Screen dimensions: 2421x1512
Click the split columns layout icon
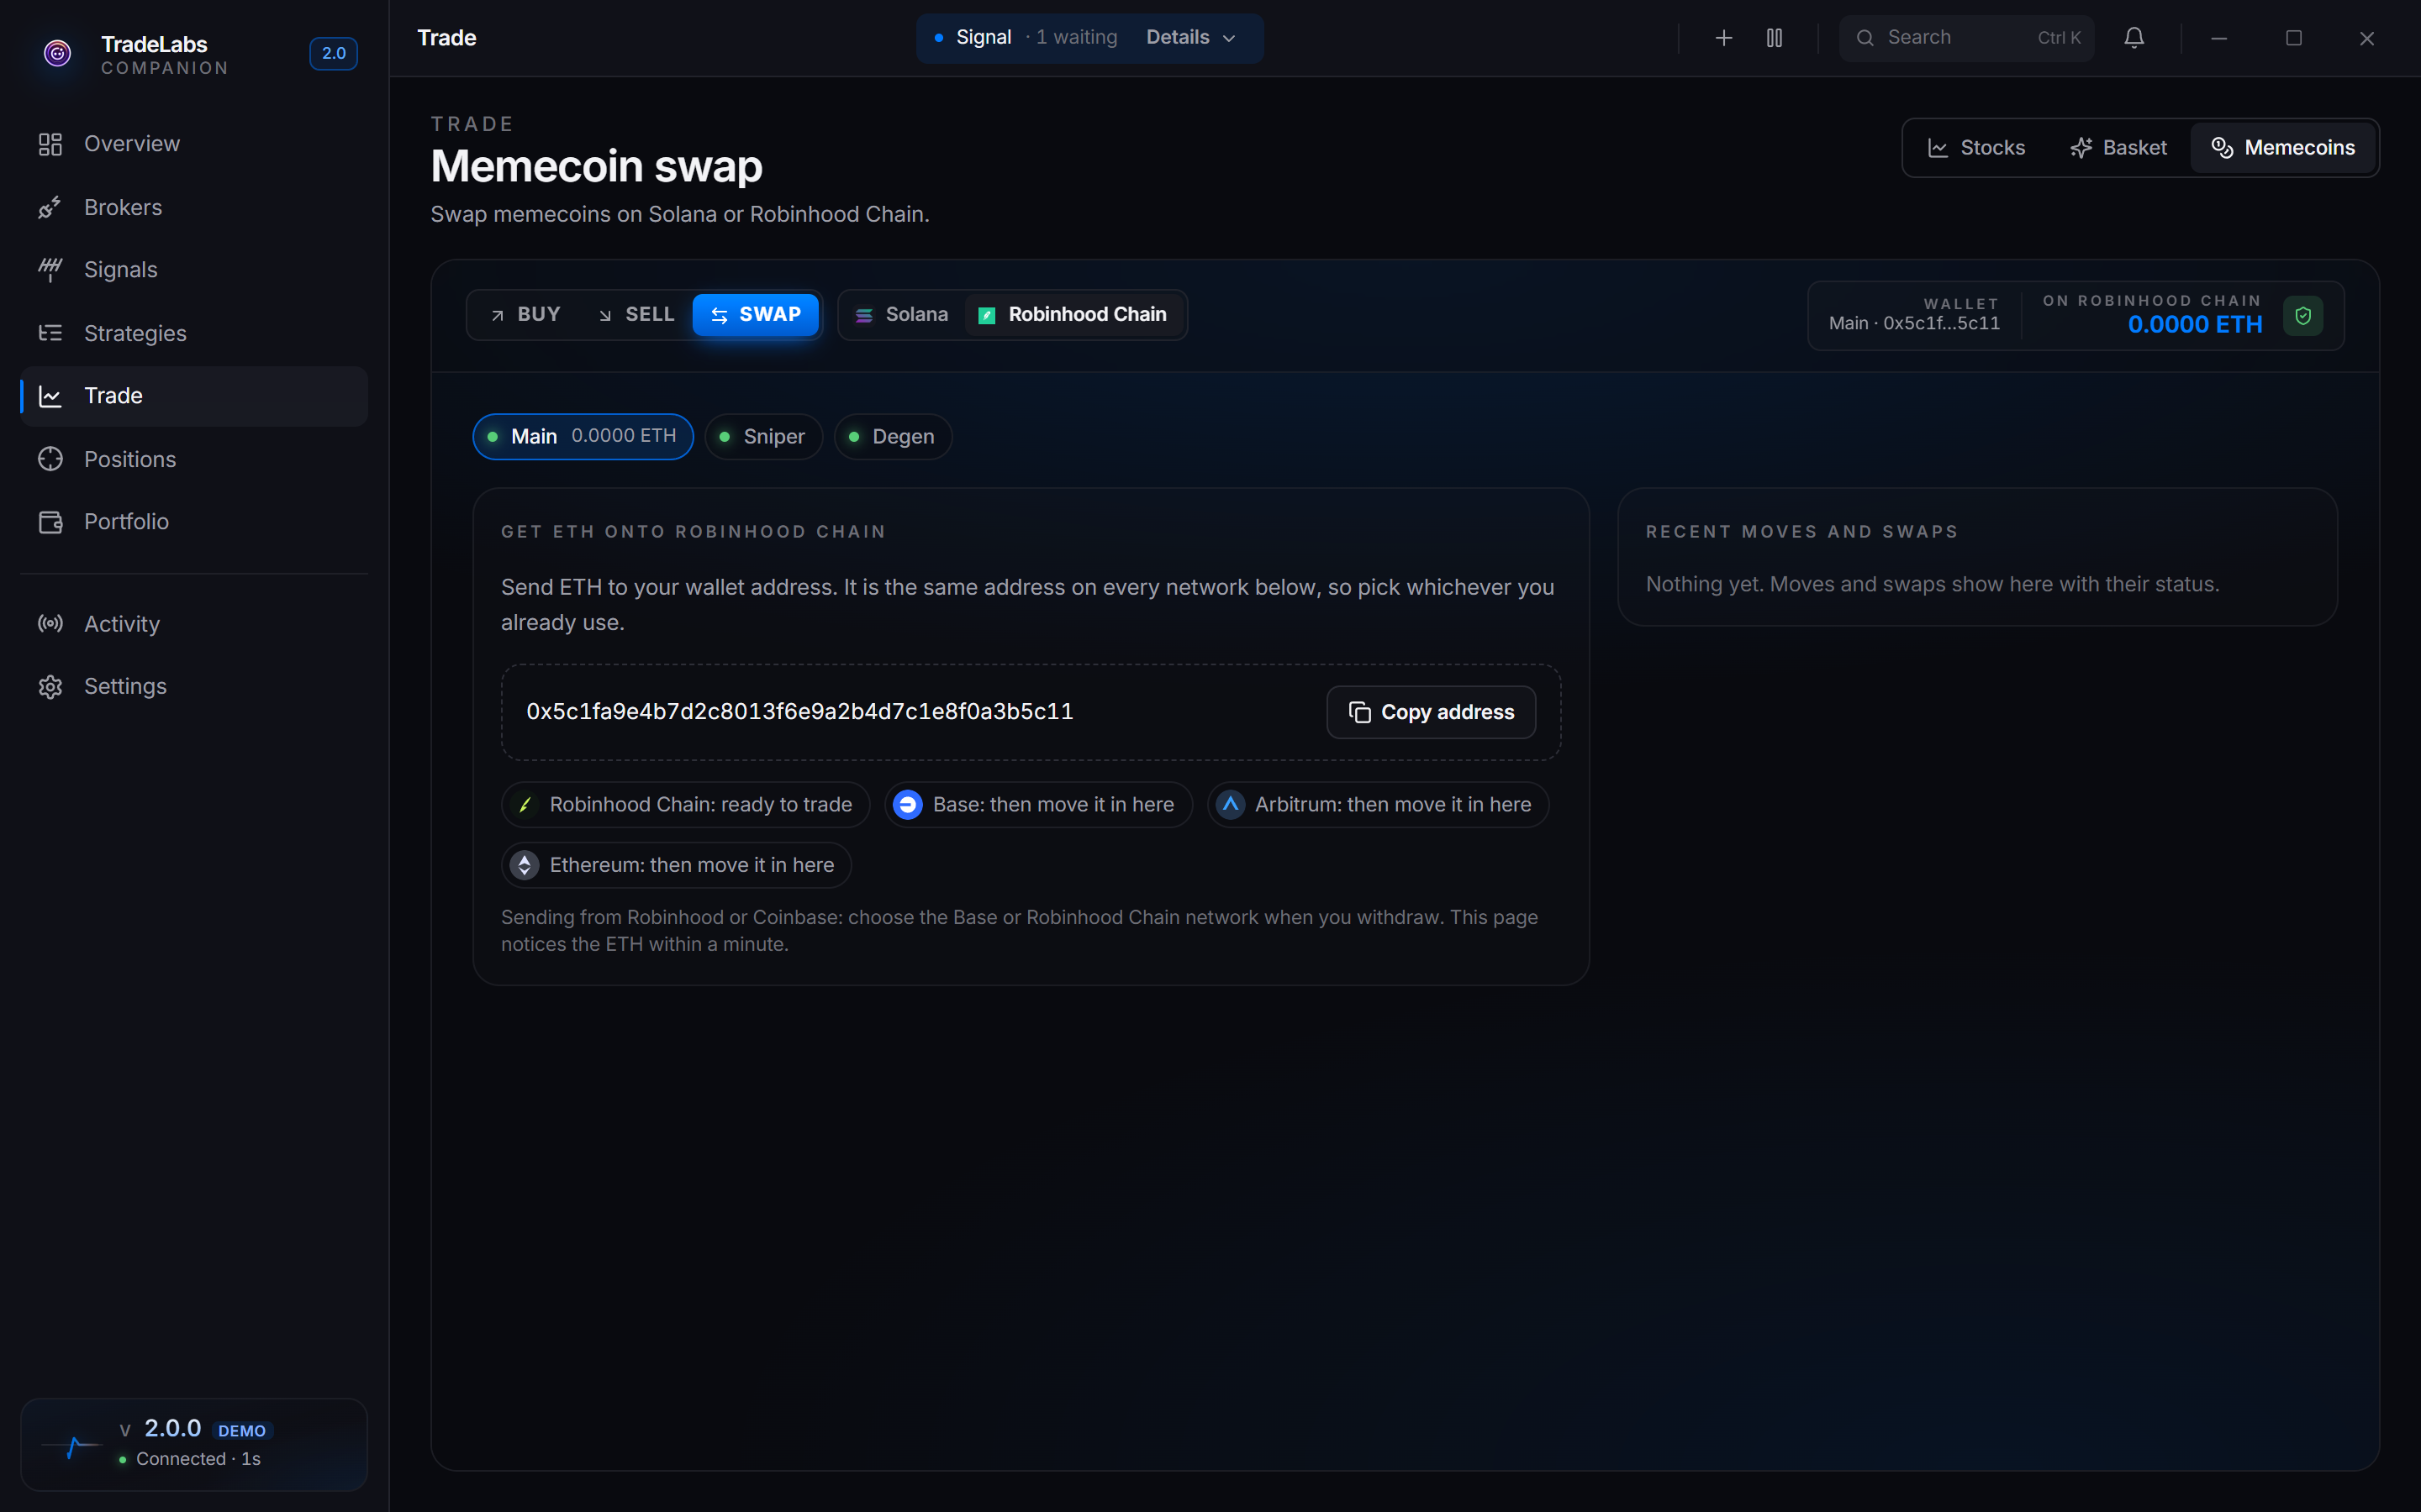click(x=1774, y=38)
